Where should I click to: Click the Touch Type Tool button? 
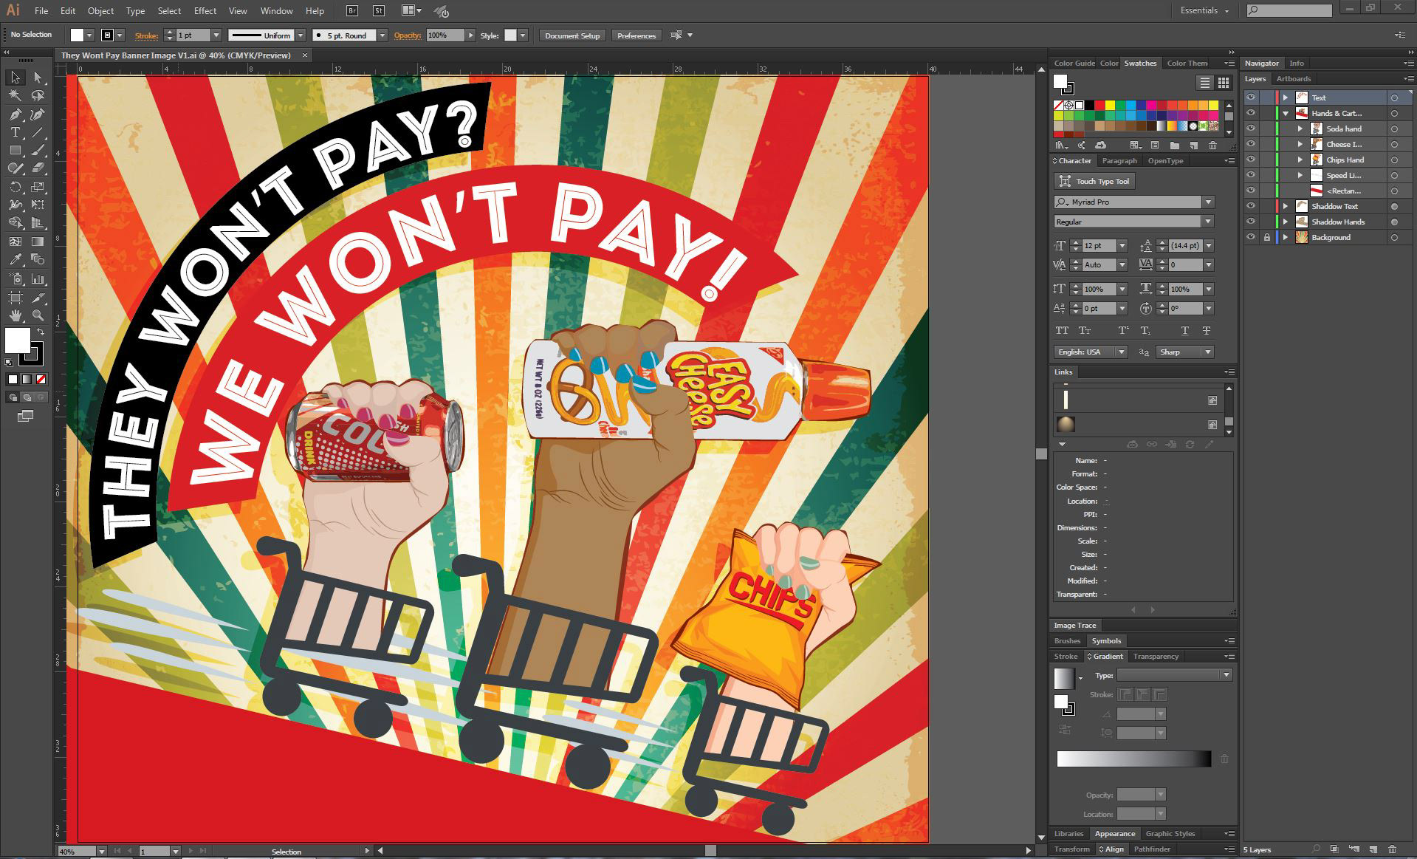point(1094,181)
